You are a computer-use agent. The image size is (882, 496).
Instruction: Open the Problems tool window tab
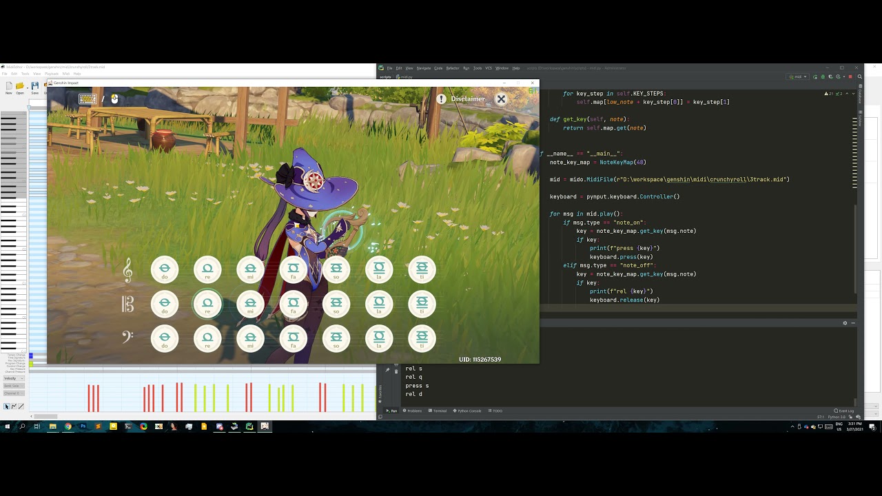[413, 411]
